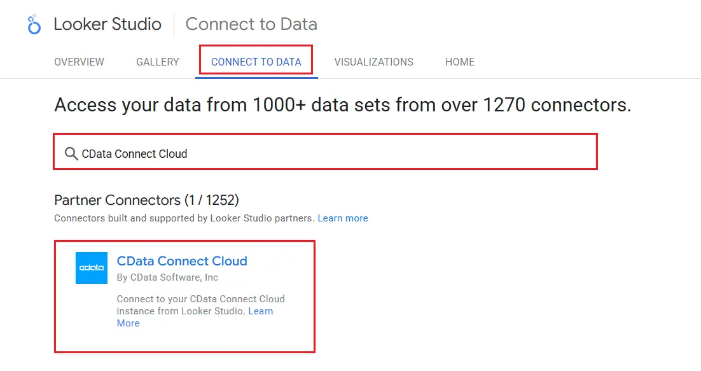Click the By CData Software, Inc label

coord(167,277)
